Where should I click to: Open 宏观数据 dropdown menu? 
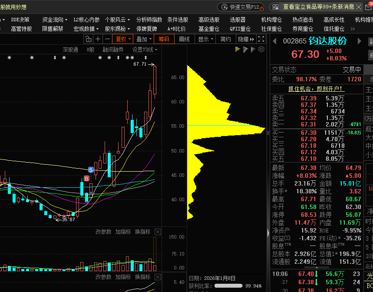[86, 29]
